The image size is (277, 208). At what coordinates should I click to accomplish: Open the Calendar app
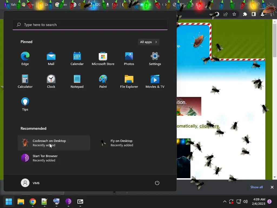(77, 59)
